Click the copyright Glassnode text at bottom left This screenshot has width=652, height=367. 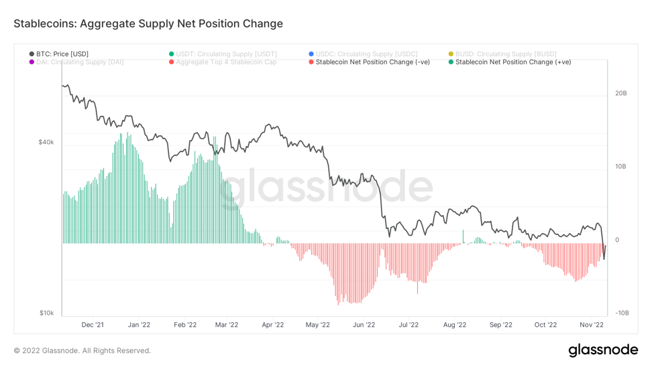[x=83, y=351]
